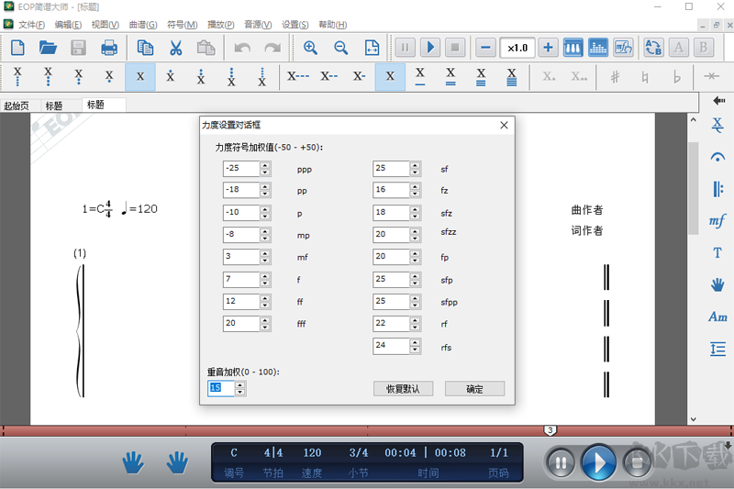The image size is (734, 489).
Task: Open the 符号(M) menu
Action: (183, 25)
